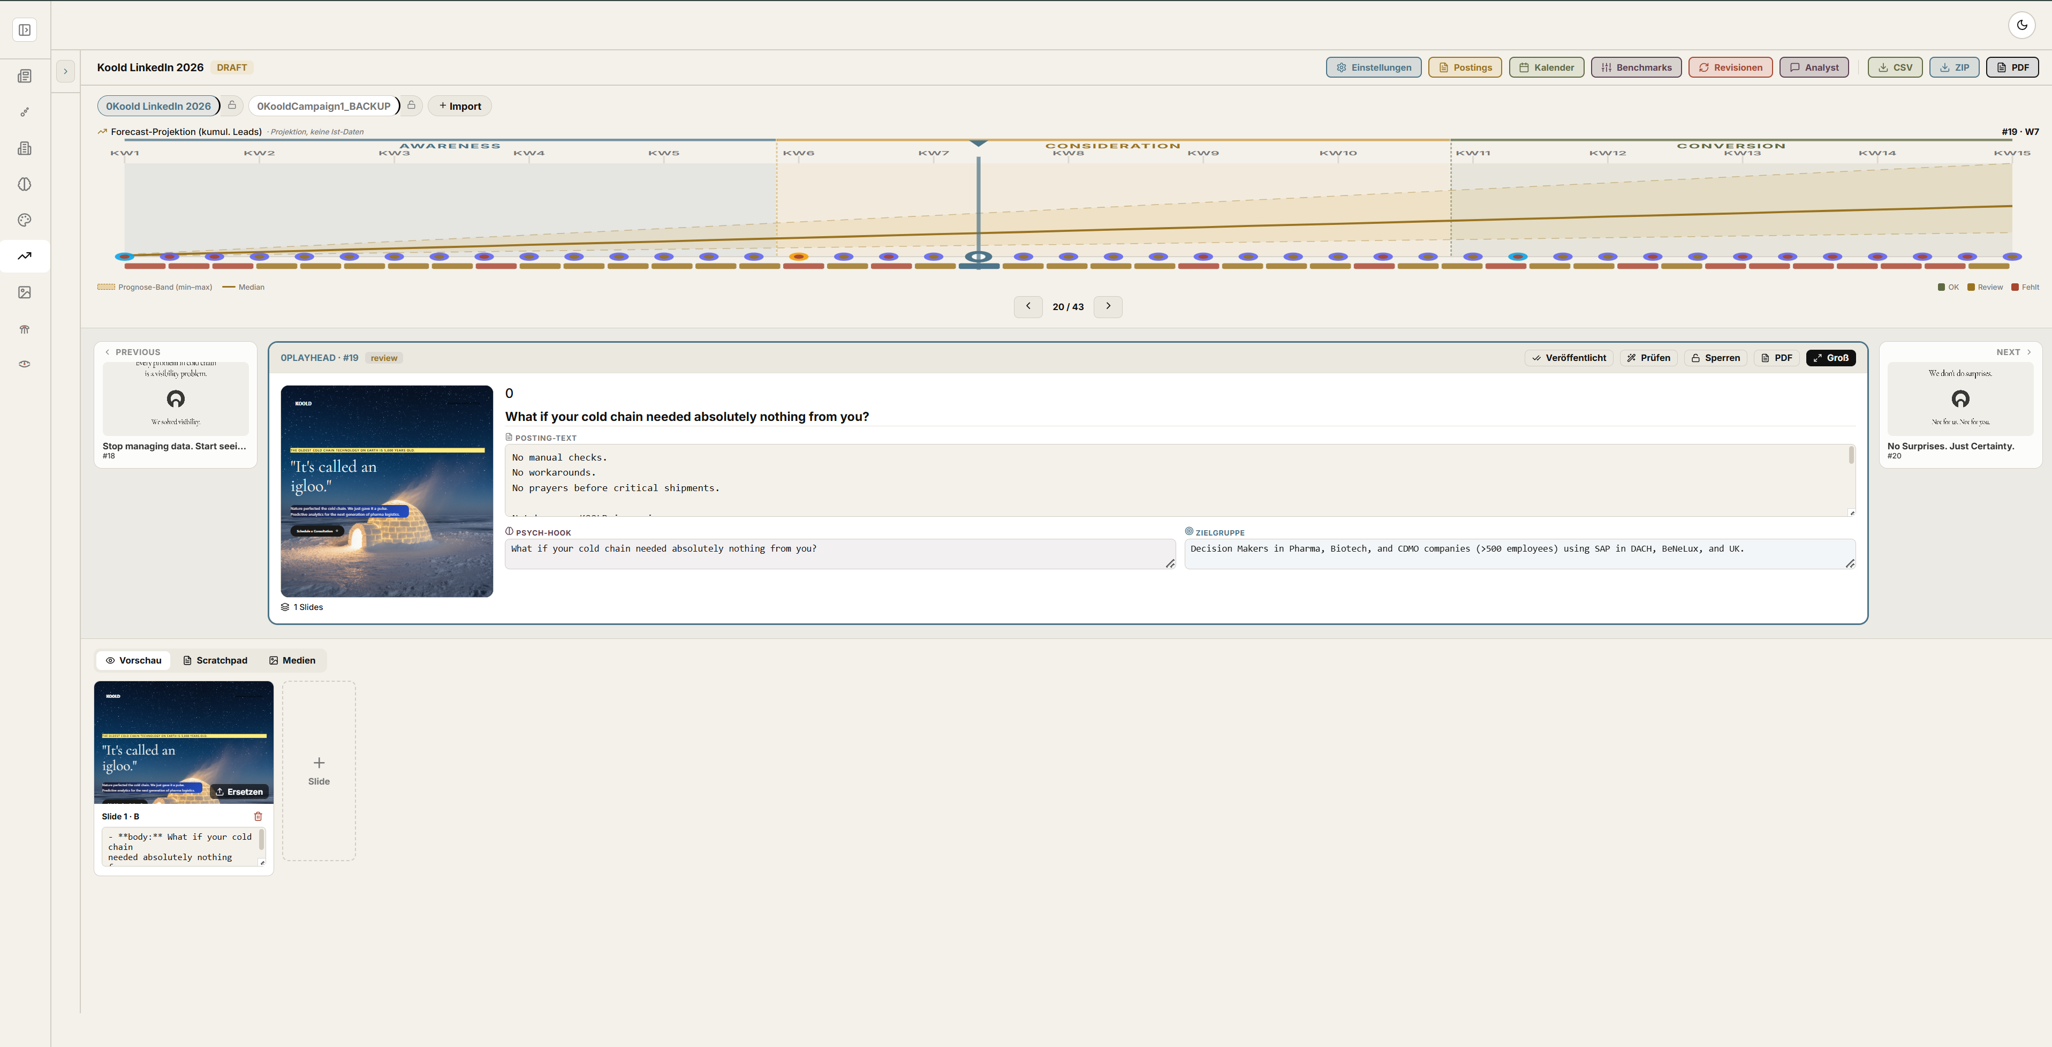The width and height of the screenshot is (2052, 1047).
Task: Open the NEXT post card #20
Action: point(1959,405)
